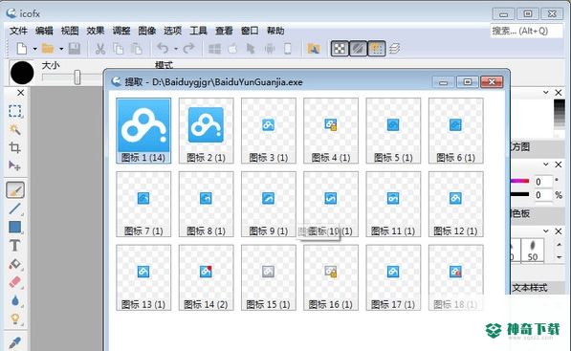Select thumbnail 图标 1 (14)

(143, 130)
